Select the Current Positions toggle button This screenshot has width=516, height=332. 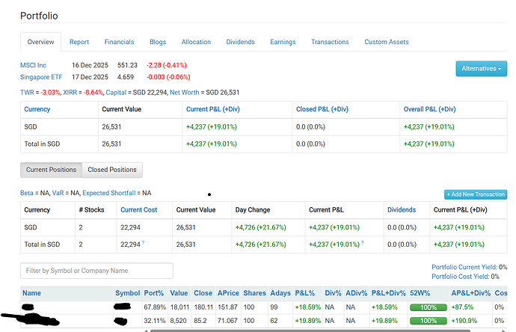51,170
